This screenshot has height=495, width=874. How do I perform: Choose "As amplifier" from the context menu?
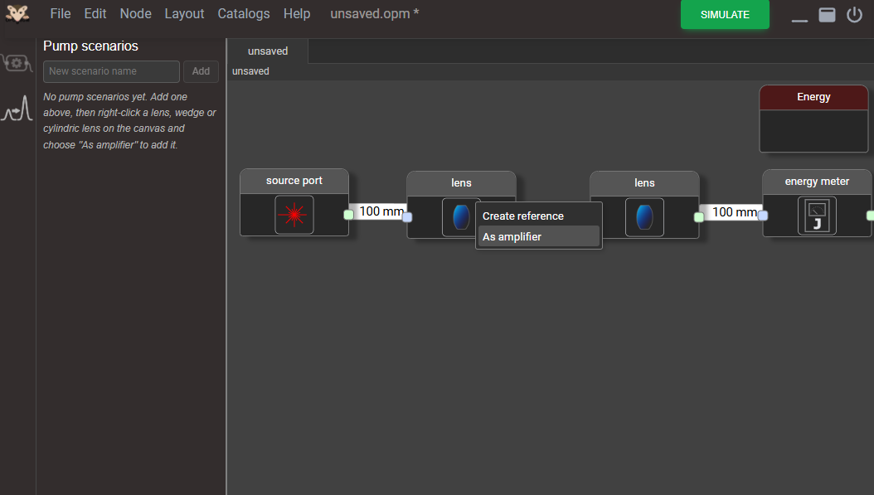click(538, 237)
